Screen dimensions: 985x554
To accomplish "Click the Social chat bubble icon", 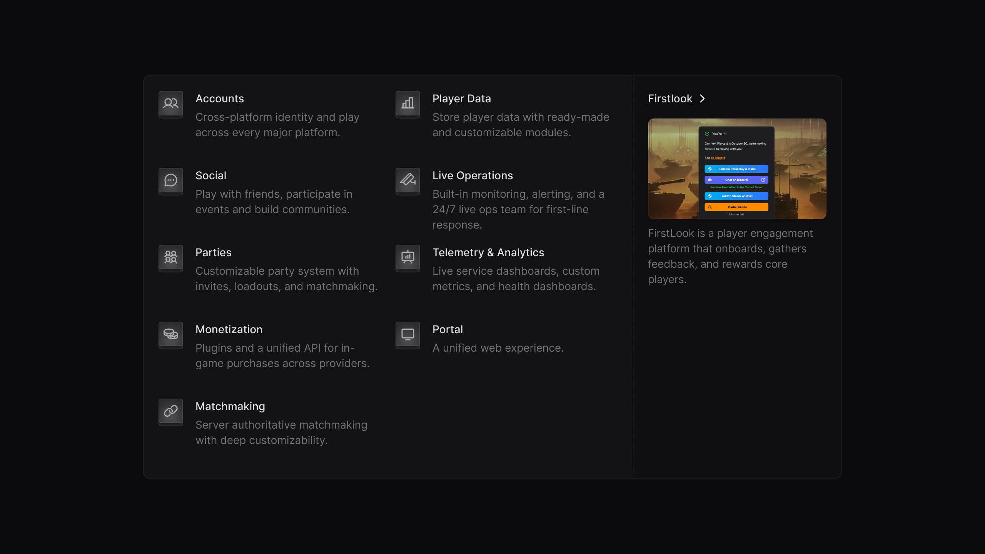I will [x=170, y=180].
